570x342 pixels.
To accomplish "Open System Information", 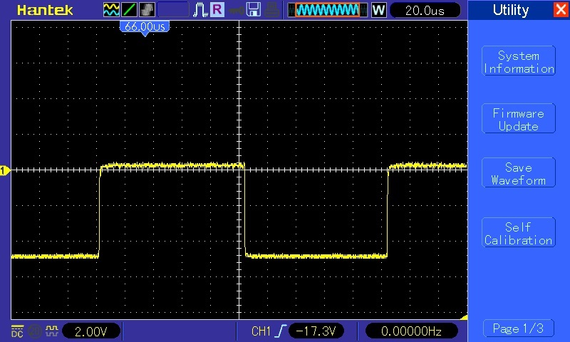I will click(x=518, y=62).
